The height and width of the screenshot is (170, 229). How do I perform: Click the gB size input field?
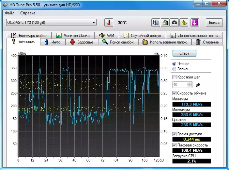click(180, 85)
